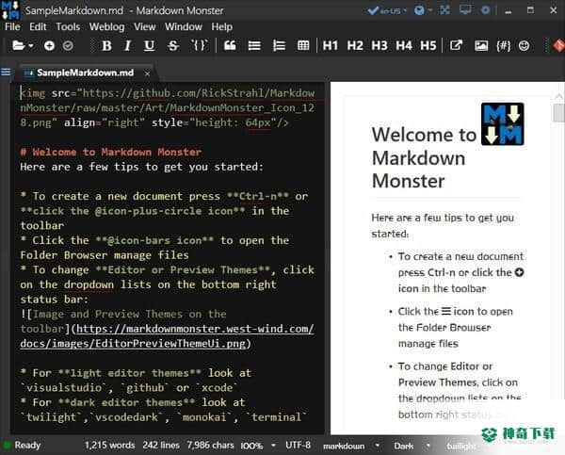
Task: Toggle distraction-free mode arrows icon
Action: 444,10
